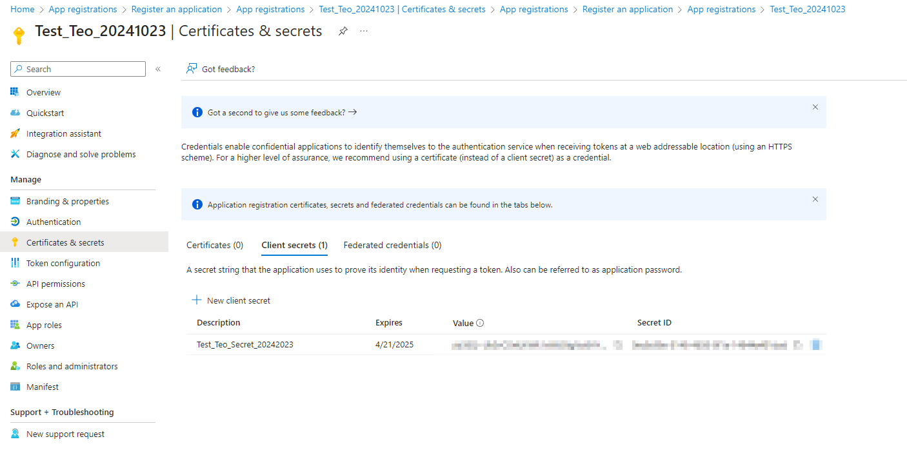Open the Manifest icon
Viewport: 907px width, 475px height.
pos(15,387)
